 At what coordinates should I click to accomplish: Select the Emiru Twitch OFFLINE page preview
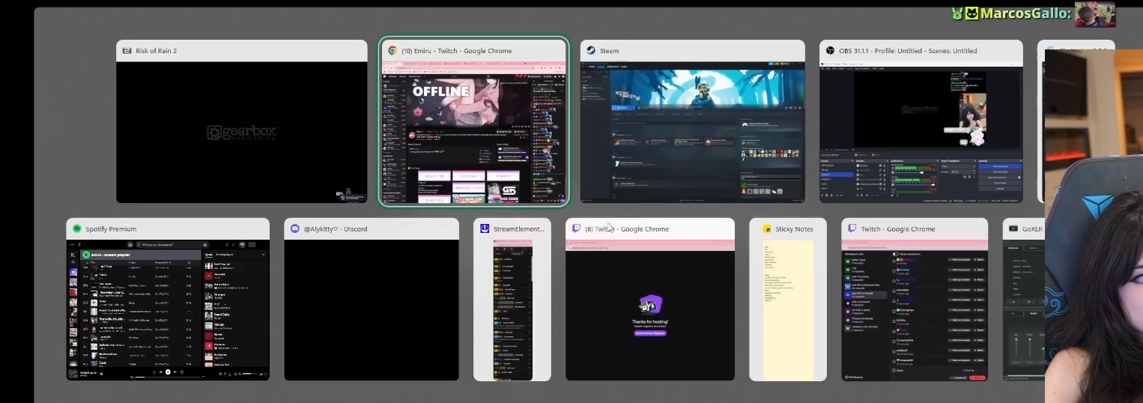click(474, 133)
